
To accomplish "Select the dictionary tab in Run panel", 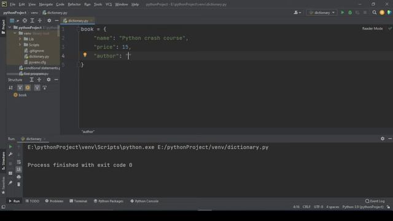I will click(34, 139).
